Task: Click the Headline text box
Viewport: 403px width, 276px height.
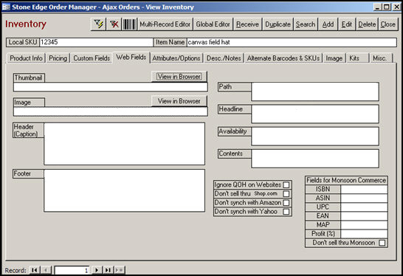Action: [315, 114]
